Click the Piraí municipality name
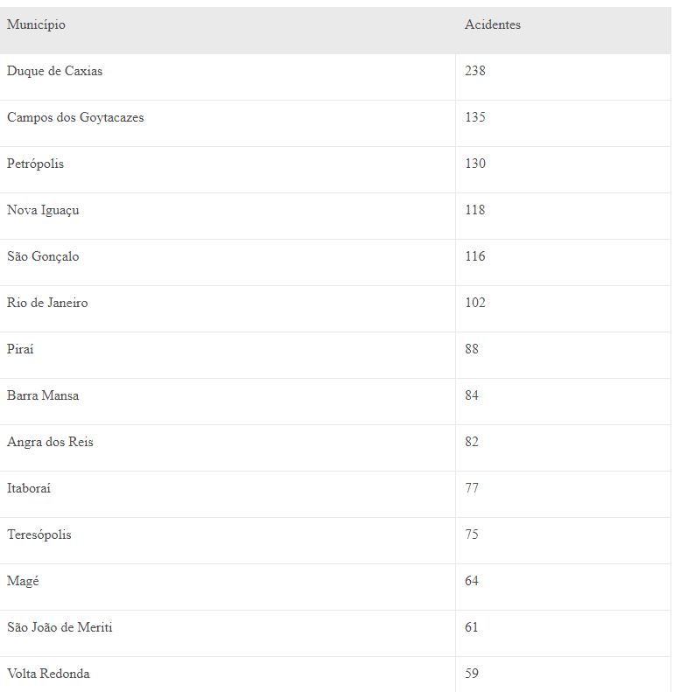674x692 pixels. 20,349
